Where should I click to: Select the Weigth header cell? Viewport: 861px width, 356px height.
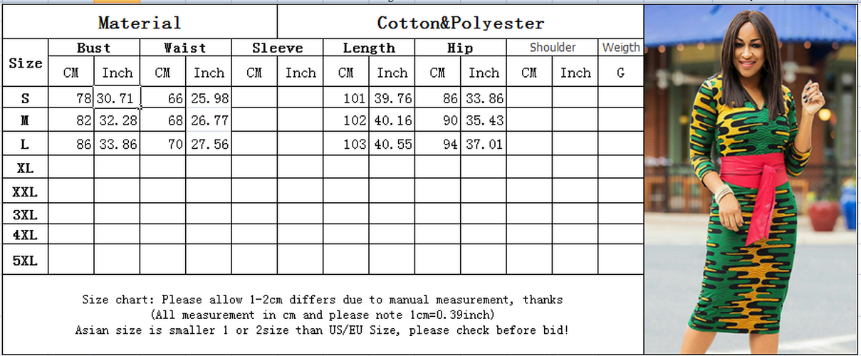[x=620, y=48]
